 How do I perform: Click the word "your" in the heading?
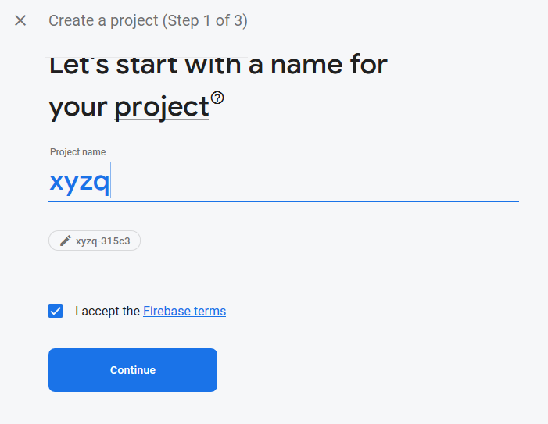point(78,107)
